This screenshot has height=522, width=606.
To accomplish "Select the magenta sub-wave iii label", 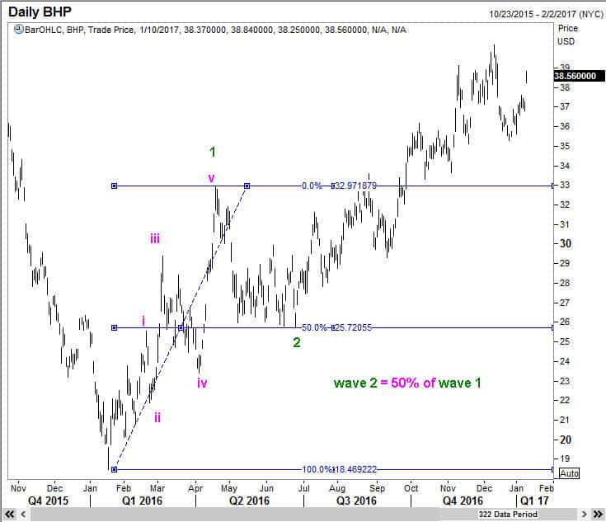I will click(x=155, y=238).
